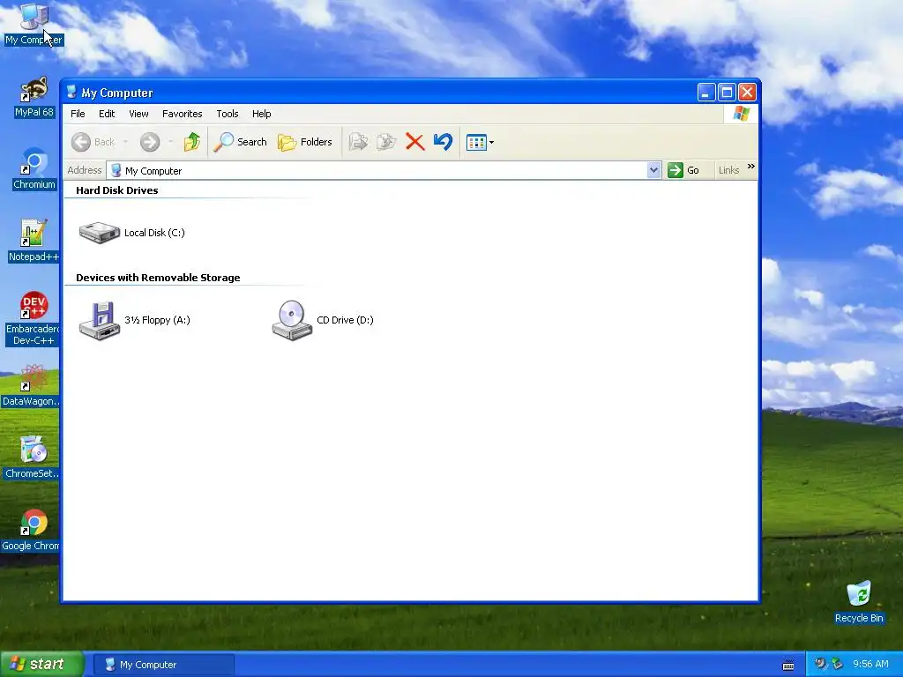This screenshot has height=677, width=903.
Task: Select the Google Chrome desktop shortcut
Action: [x=31, y=530]
